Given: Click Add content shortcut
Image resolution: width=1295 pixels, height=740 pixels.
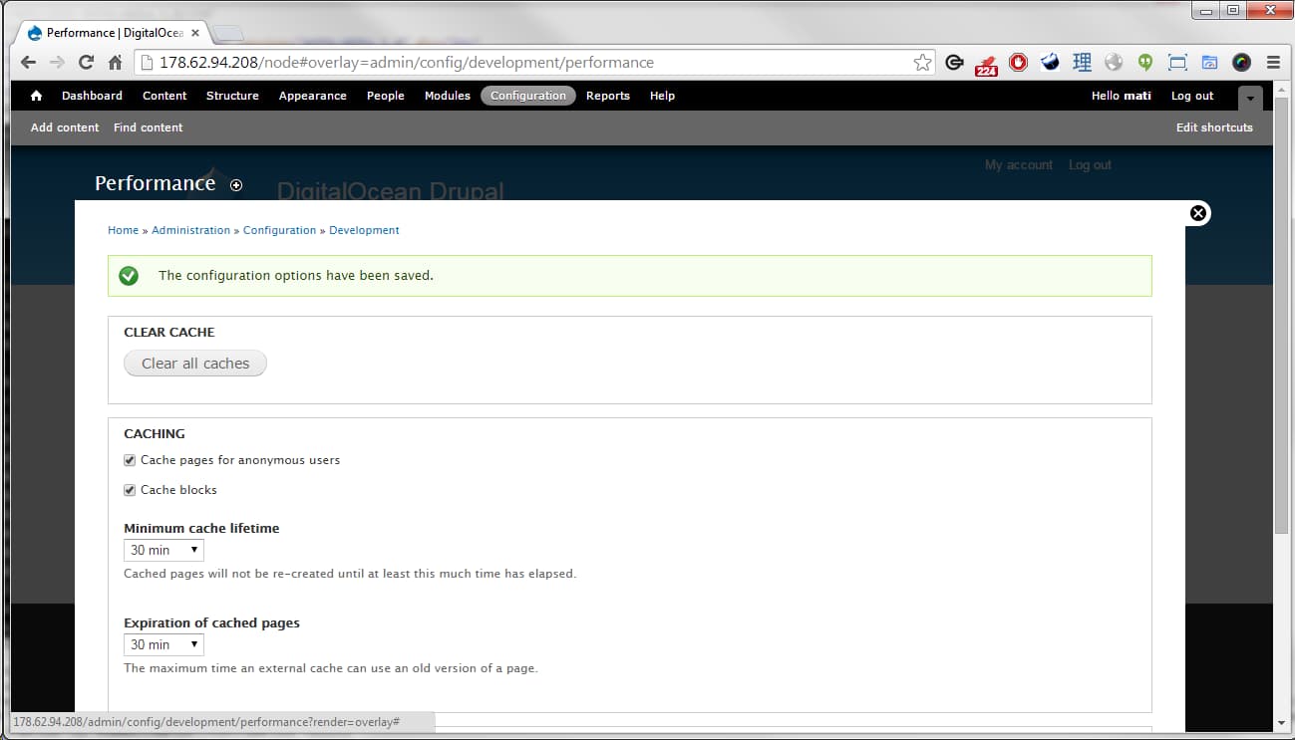Looking at the screenshot, I should click(65, 127).
